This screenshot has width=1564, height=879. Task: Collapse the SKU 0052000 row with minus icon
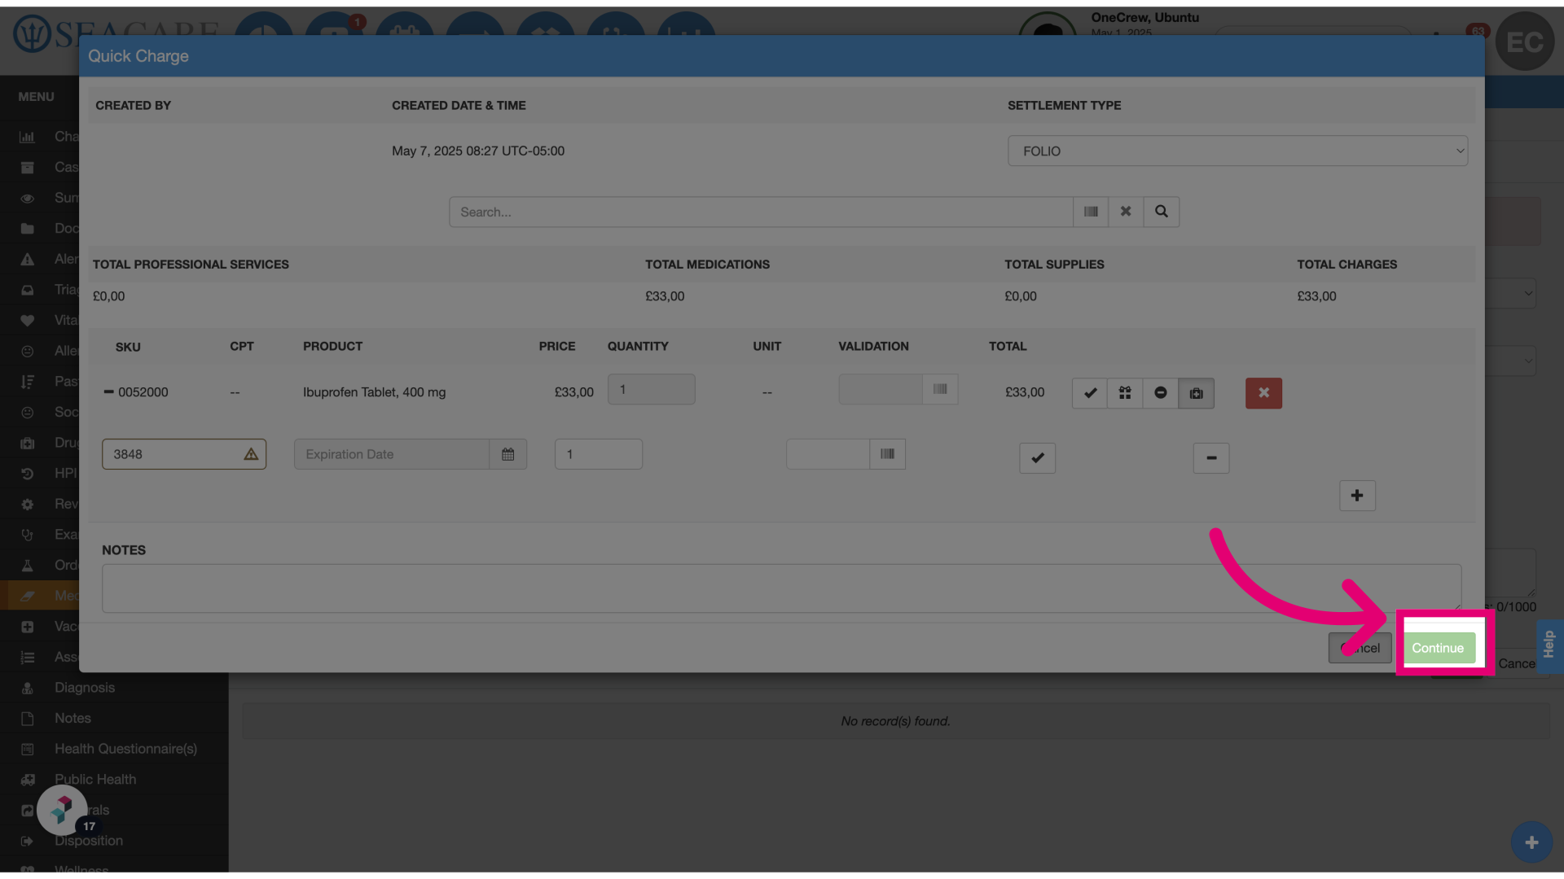pos(108,392)
